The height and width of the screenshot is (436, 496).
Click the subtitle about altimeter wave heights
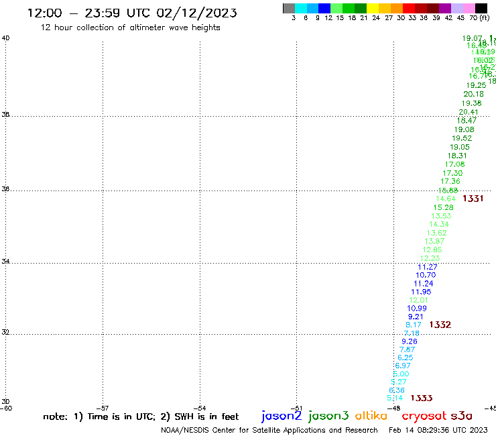pos(130,28)
